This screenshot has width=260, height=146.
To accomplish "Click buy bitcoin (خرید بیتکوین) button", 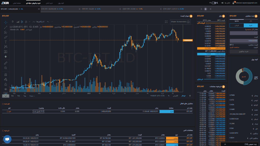I will [x=244, y=51].
